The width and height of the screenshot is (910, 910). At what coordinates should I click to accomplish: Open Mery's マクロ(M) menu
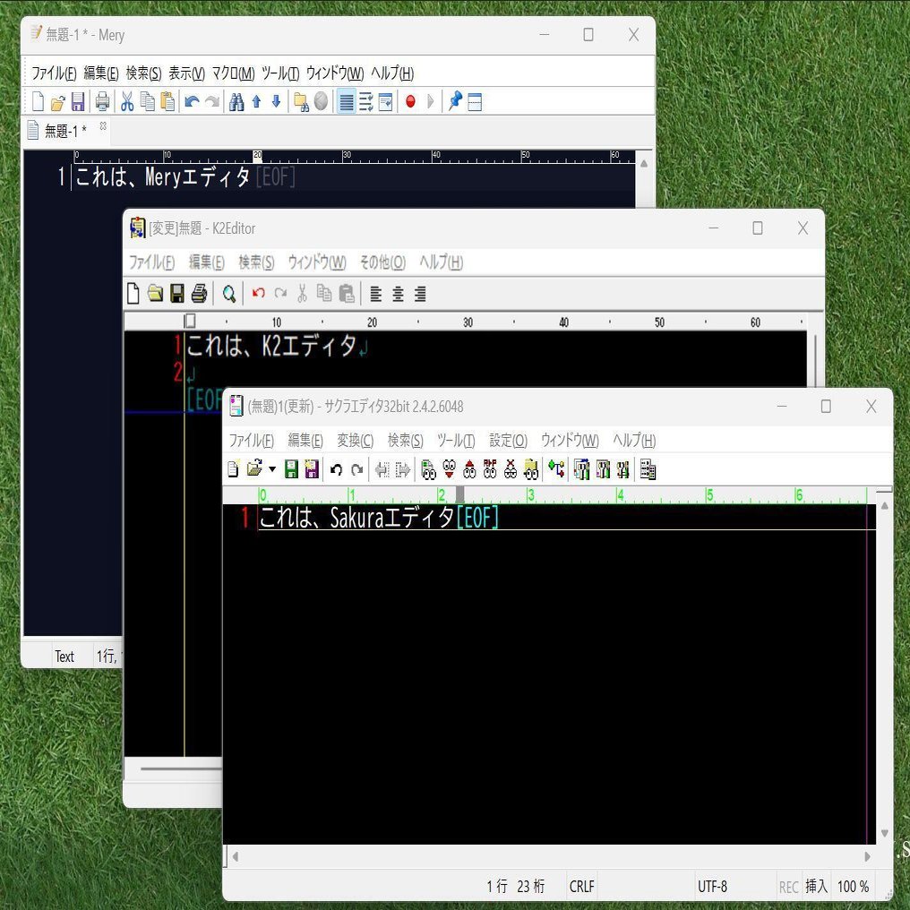[x=233, y=73]
